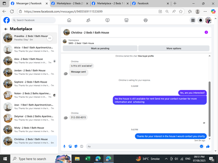Open browser profile icon
Screen dimensions: 218x163
pyautogui.click(x=198, y=11)
